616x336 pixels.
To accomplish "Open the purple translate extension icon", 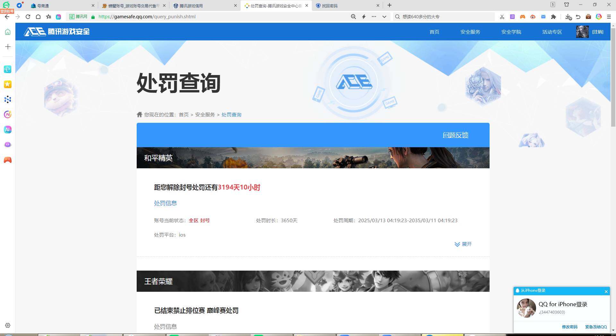I will [x=512, y=17].
